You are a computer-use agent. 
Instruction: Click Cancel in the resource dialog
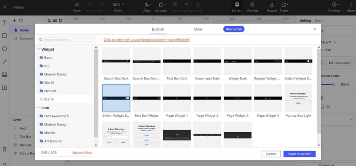271,154
